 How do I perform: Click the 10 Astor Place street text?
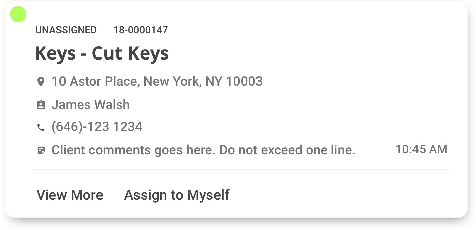95,81
